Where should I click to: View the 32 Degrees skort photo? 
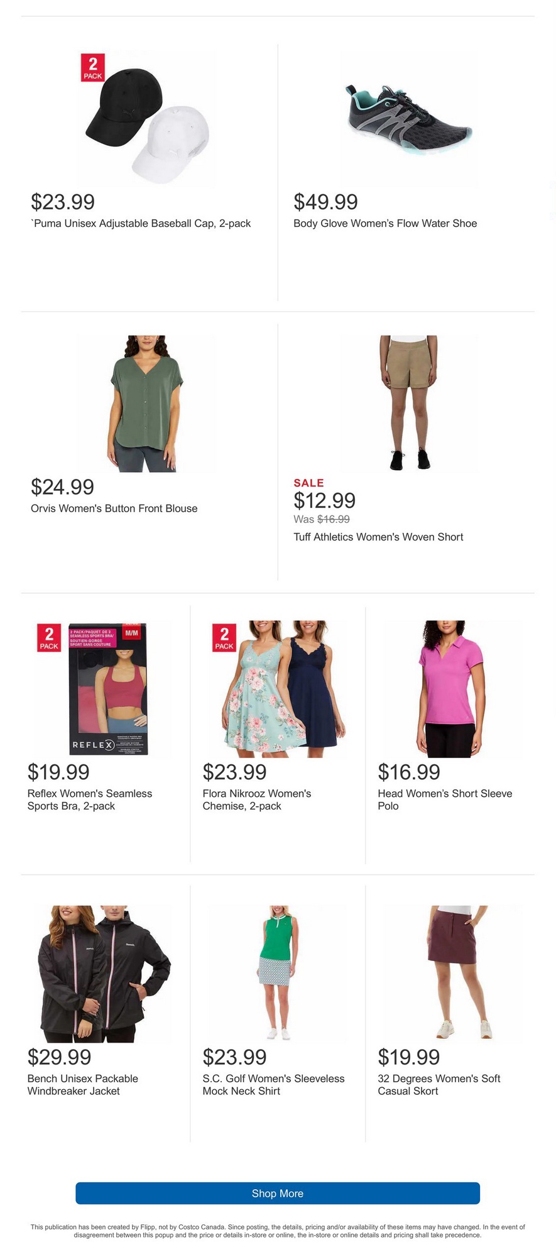pyautogui.click(x=452, y=974)
